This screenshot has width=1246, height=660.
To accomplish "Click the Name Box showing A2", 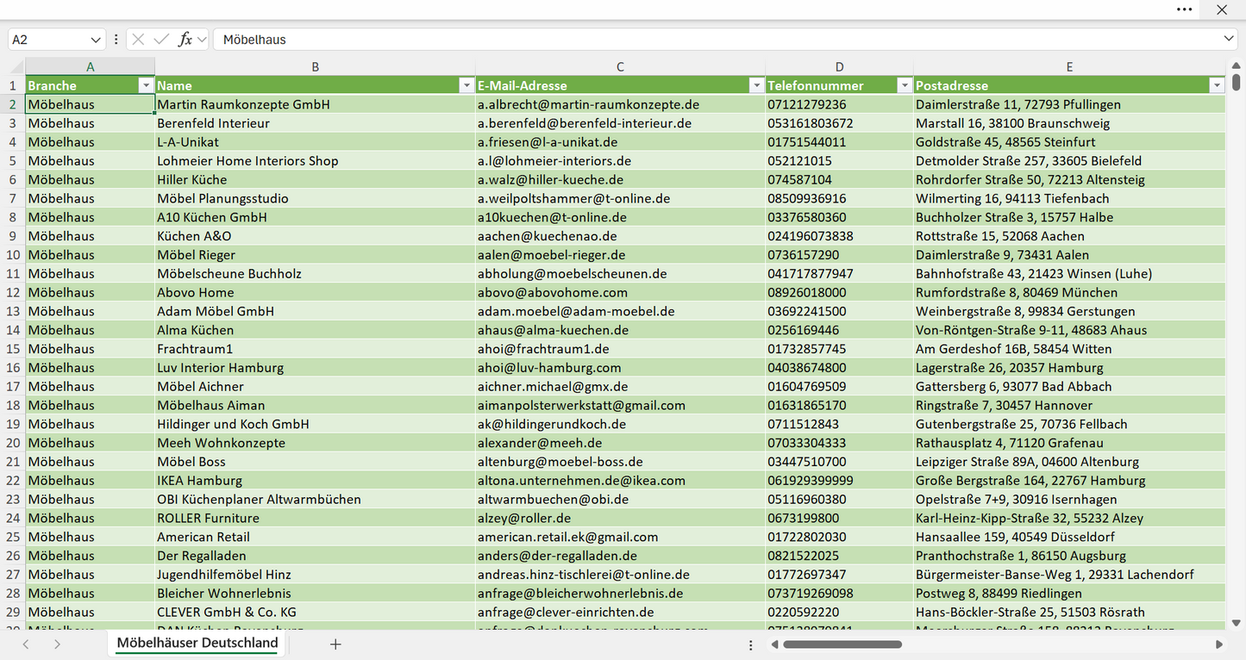I will (48, 40).
